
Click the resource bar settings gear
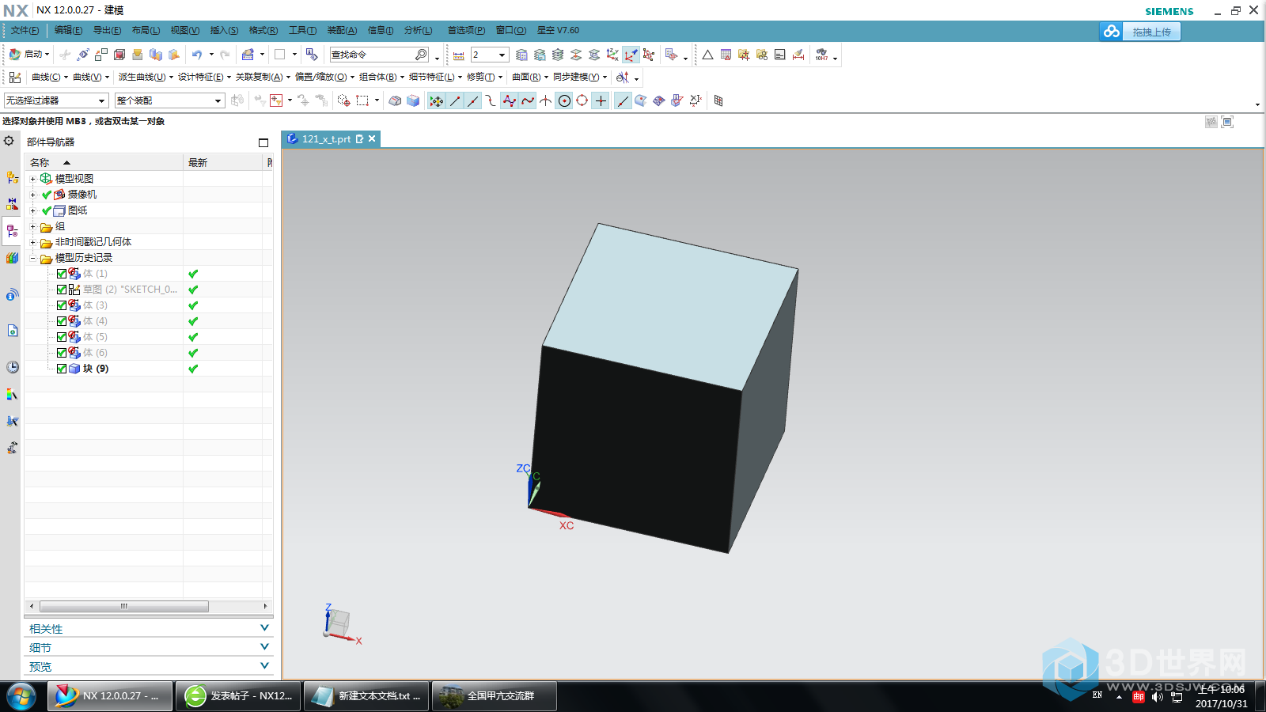tap(9, 141)
